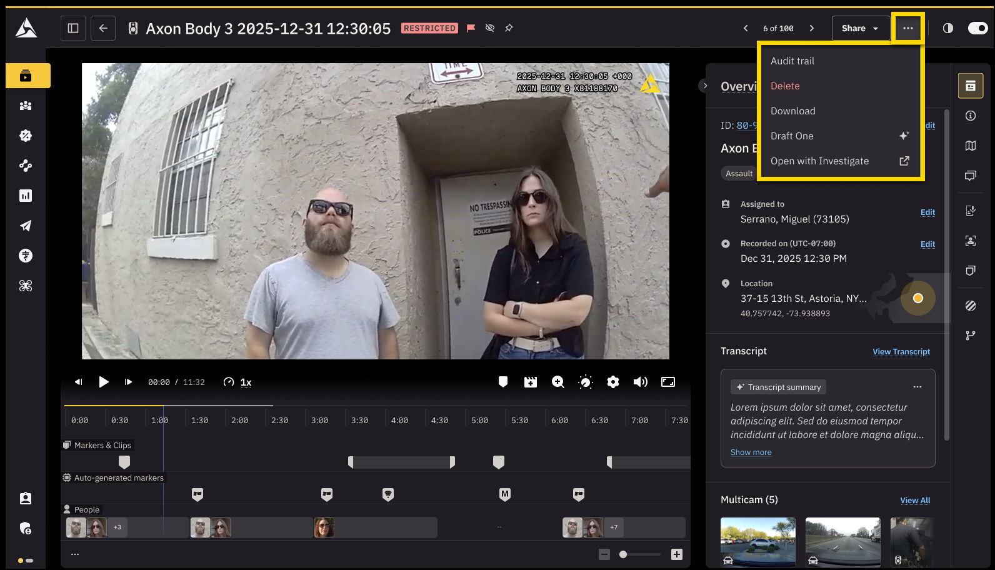Toggle the contrast theme icon
The image size is (995, 570).
948,28
